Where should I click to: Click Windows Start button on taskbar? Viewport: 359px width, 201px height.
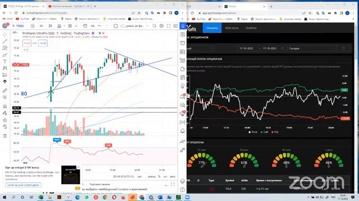(4, 197)
